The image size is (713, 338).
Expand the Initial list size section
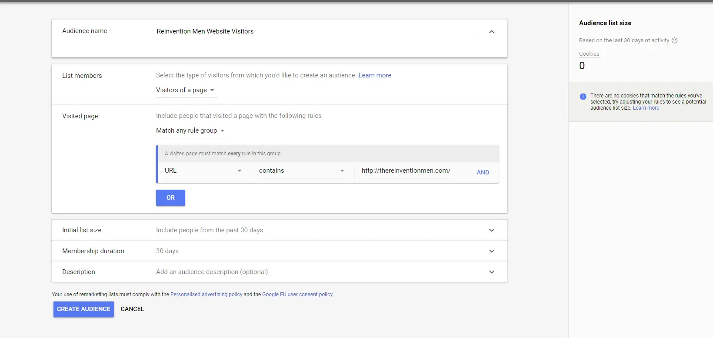(491, 230)
